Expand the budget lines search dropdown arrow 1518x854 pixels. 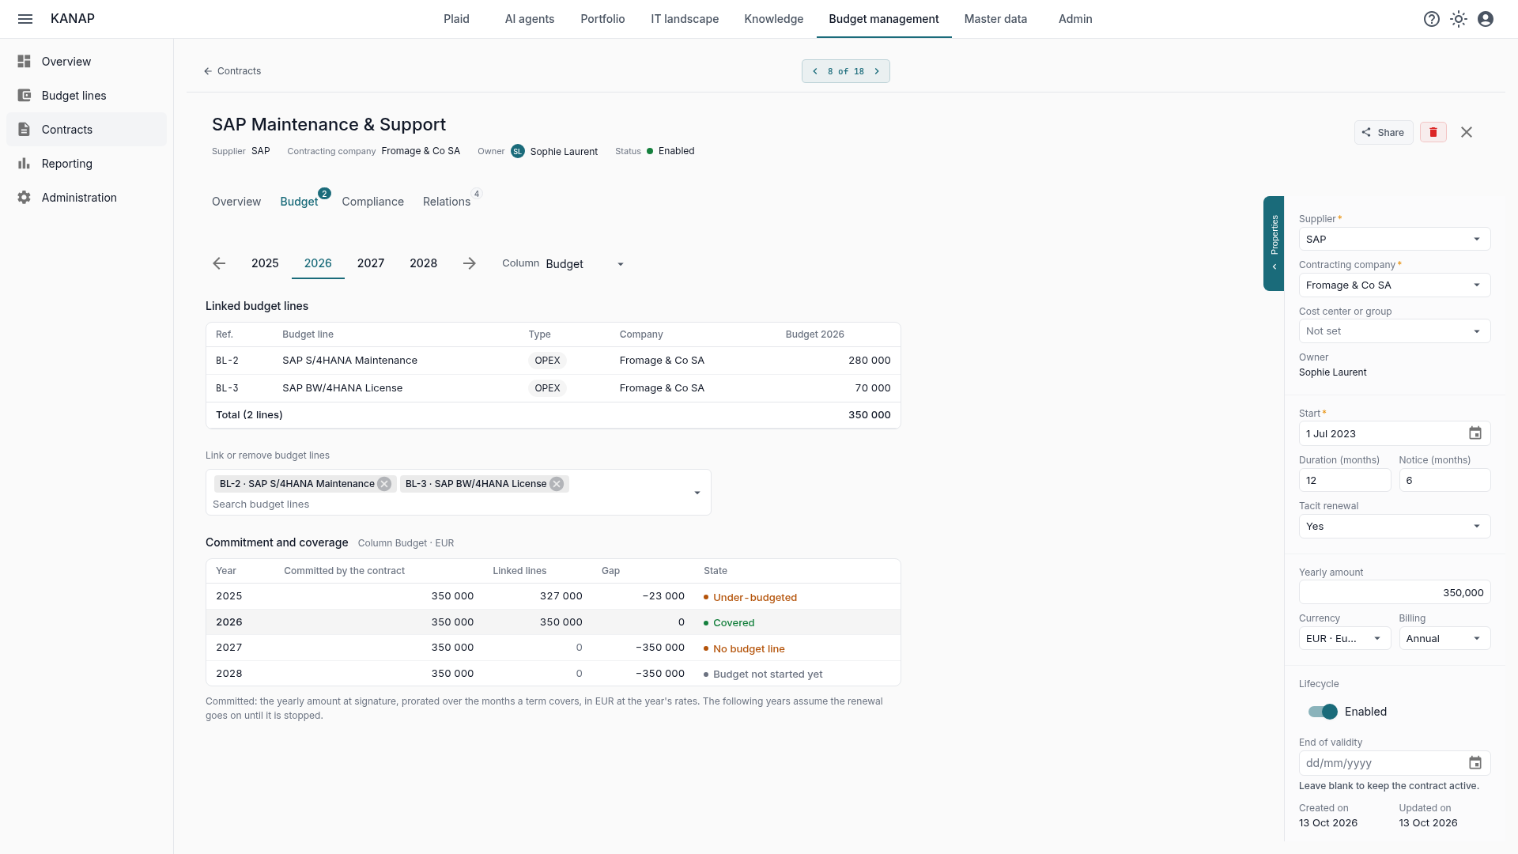tap(697, 493)
